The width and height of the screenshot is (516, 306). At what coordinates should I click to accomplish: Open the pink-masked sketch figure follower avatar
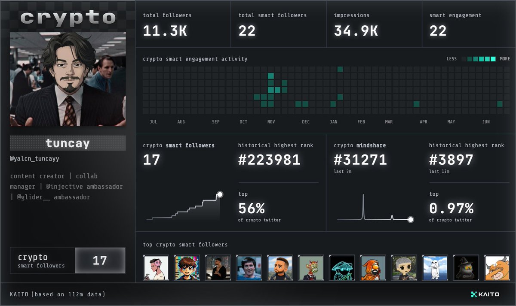156,268
